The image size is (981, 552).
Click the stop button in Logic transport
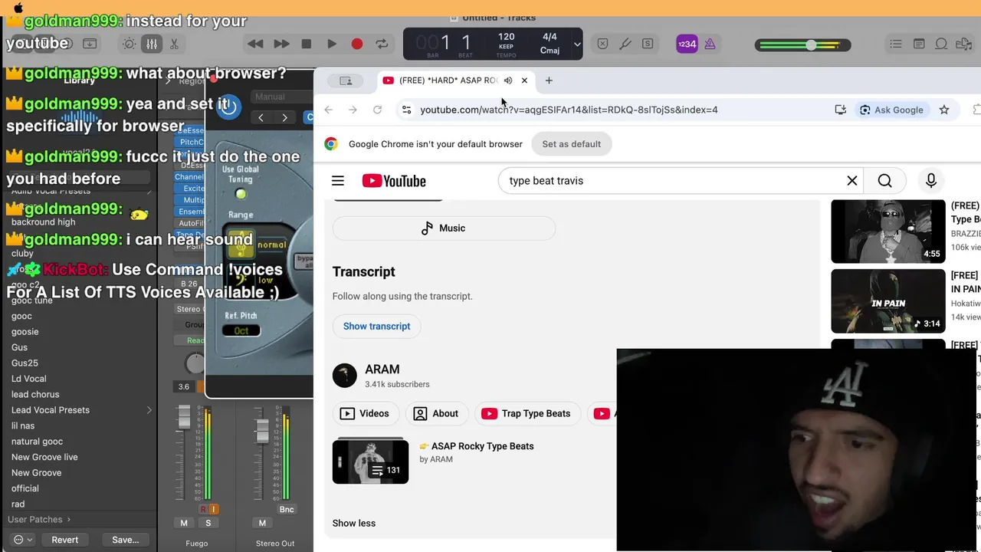(x=307, y=44)
